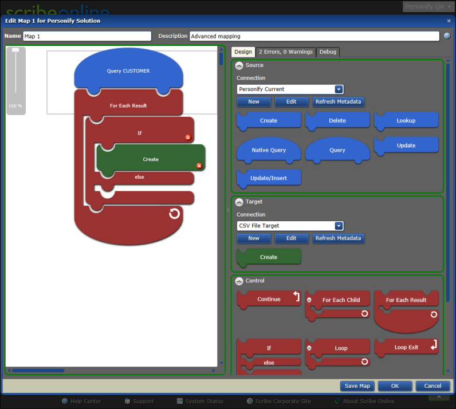
Task: Open the Personify QA organization dropdown
Action: coord(428,6)
